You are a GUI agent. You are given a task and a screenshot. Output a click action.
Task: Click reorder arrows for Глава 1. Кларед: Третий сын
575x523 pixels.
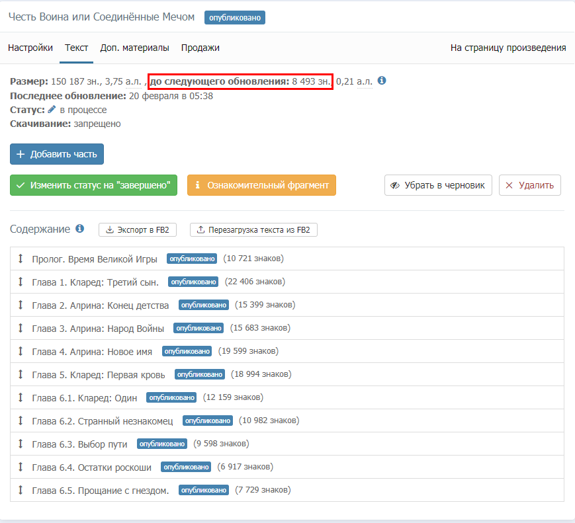tap(21, 282)
